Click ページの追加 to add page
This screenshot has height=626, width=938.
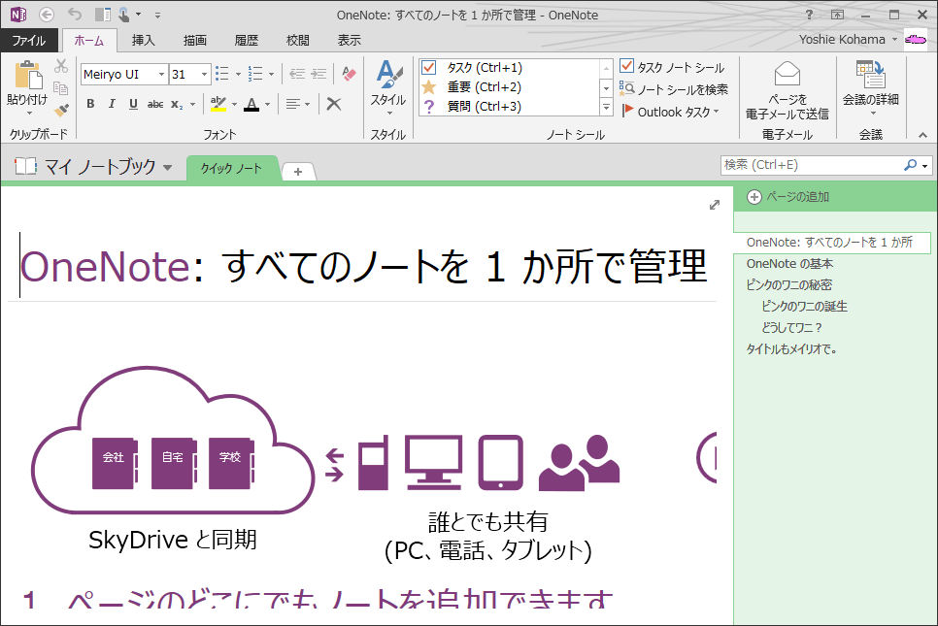pos(787,197)
